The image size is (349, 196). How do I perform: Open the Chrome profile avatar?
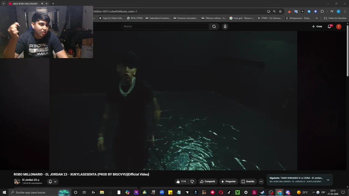pyautogui.click(x=338, y=11)
